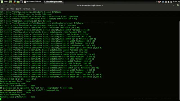Image resolution: width=180 pixels, height=101 pixels.
Task: Click the Hit:8 packages.linuxmint.com tara Release line
Action: click(25, 21)
